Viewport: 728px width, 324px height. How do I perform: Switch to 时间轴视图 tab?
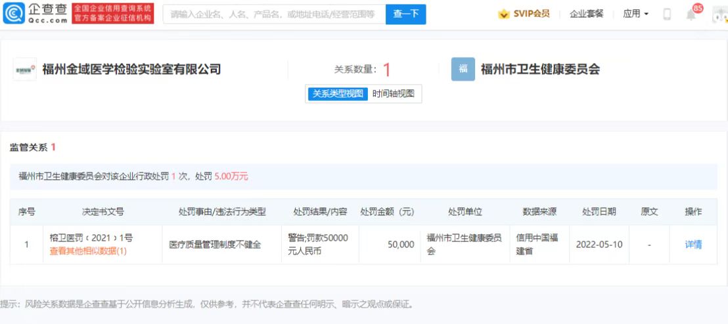click(x=394, y=94)
